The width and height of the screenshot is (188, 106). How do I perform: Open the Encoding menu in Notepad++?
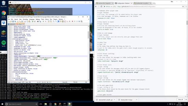[x=25, y=19]
